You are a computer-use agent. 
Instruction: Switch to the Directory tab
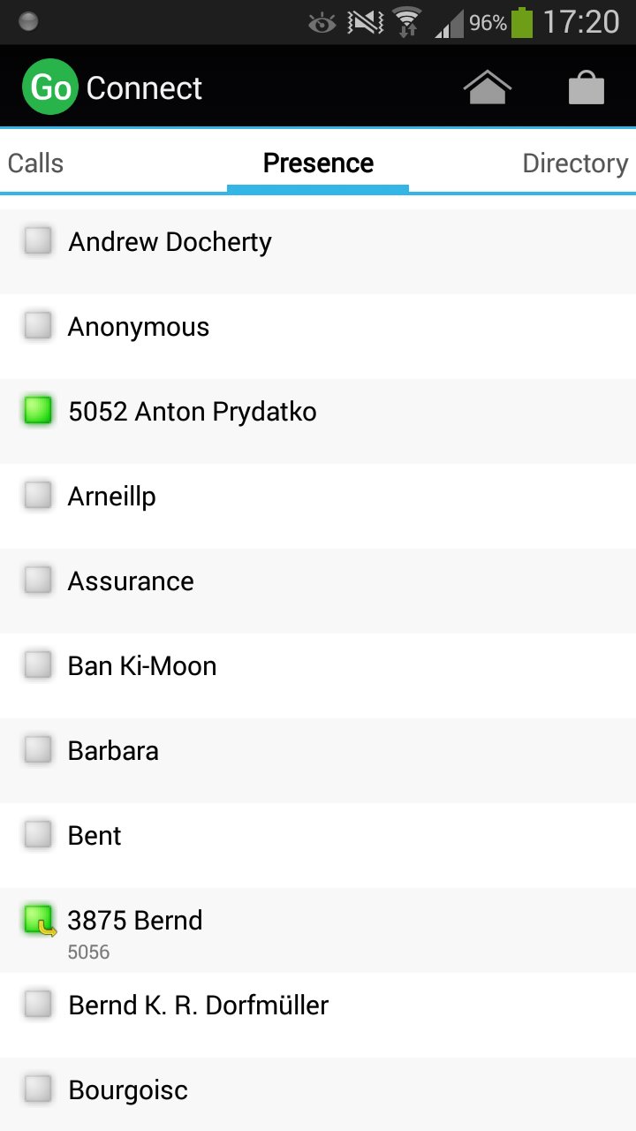click(x=574, y=163)
